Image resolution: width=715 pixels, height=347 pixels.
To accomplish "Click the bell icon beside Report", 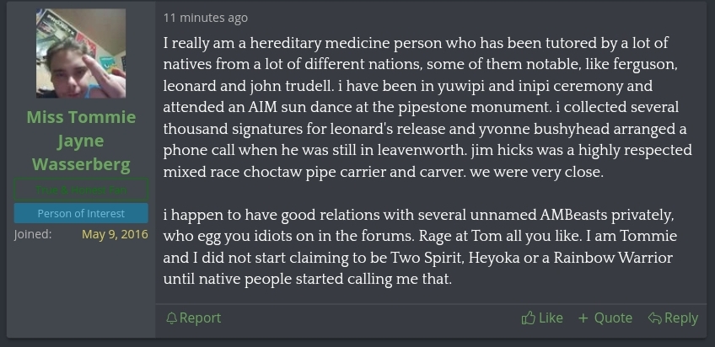I will 171,318.
